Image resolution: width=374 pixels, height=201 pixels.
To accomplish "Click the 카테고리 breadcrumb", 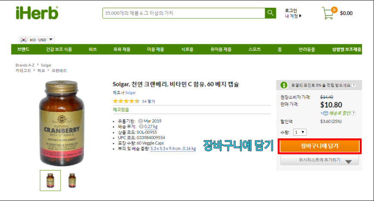I will [23, 70].
